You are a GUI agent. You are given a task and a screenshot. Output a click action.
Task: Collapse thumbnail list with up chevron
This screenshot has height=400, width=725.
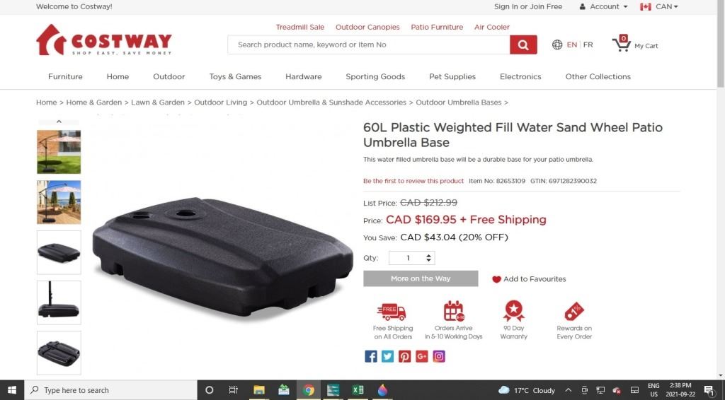[x=59, y=122]
